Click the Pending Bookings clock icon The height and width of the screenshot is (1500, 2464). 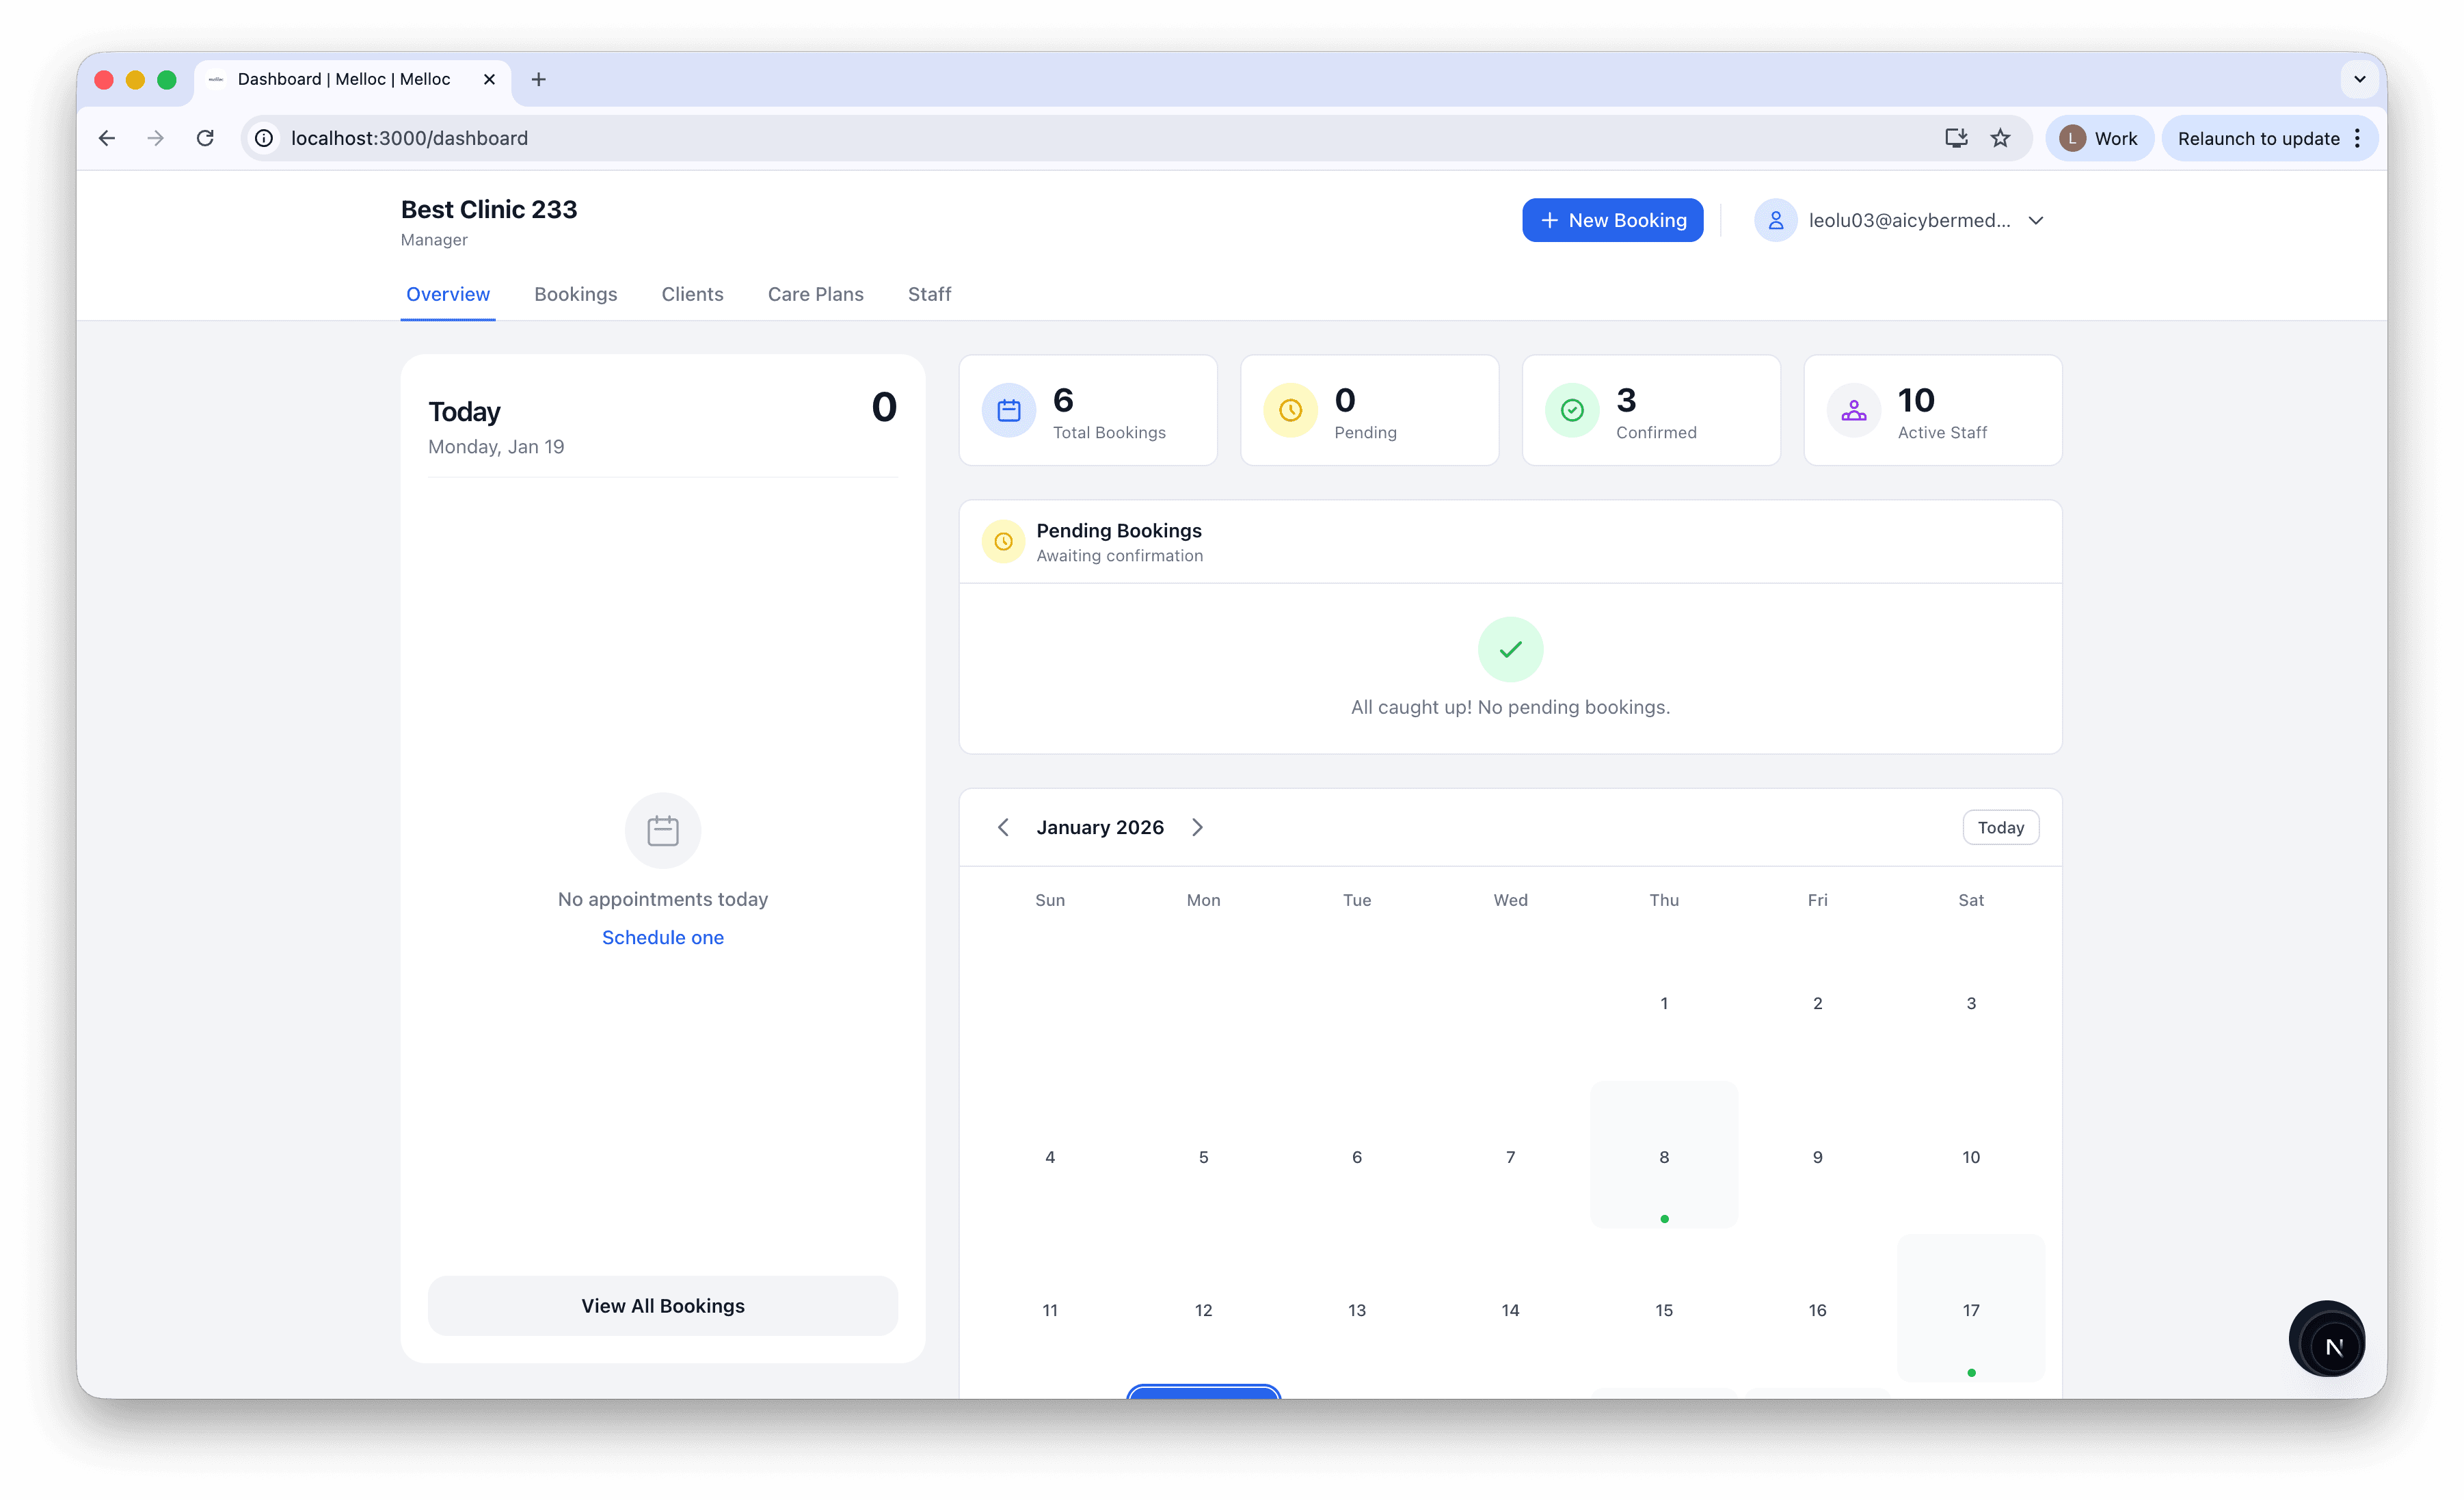pos(1003,541)
